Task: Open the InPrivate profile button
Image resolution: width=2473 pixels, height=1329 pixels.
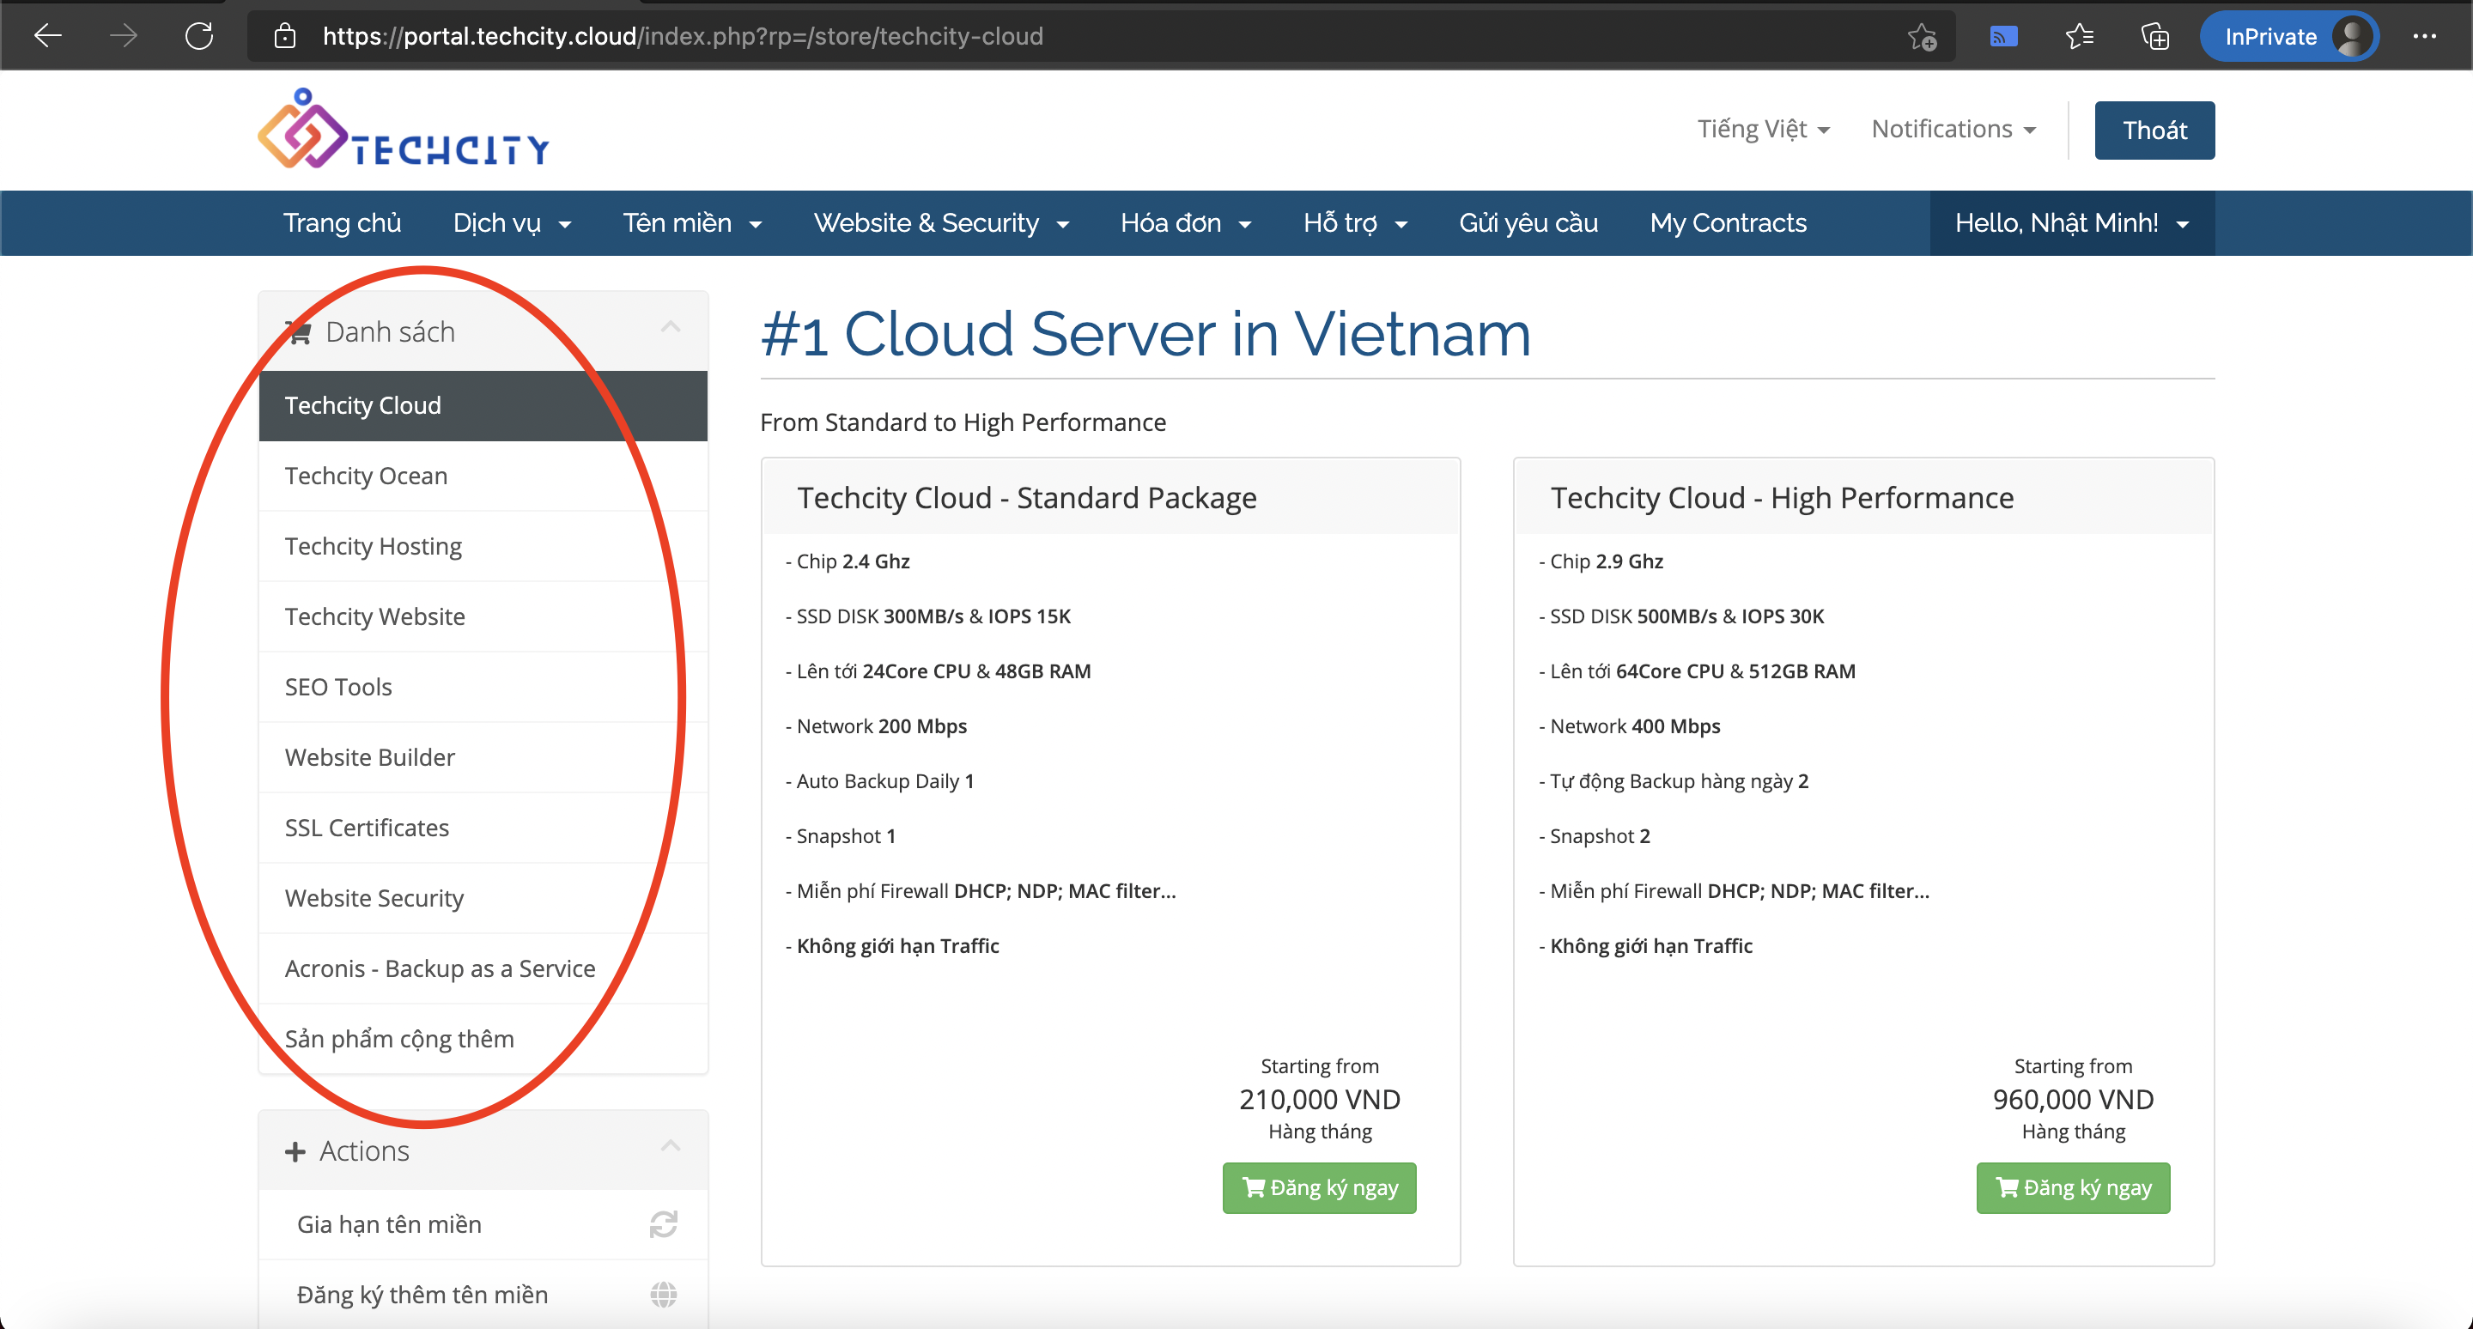Action: coord(2288,36)
